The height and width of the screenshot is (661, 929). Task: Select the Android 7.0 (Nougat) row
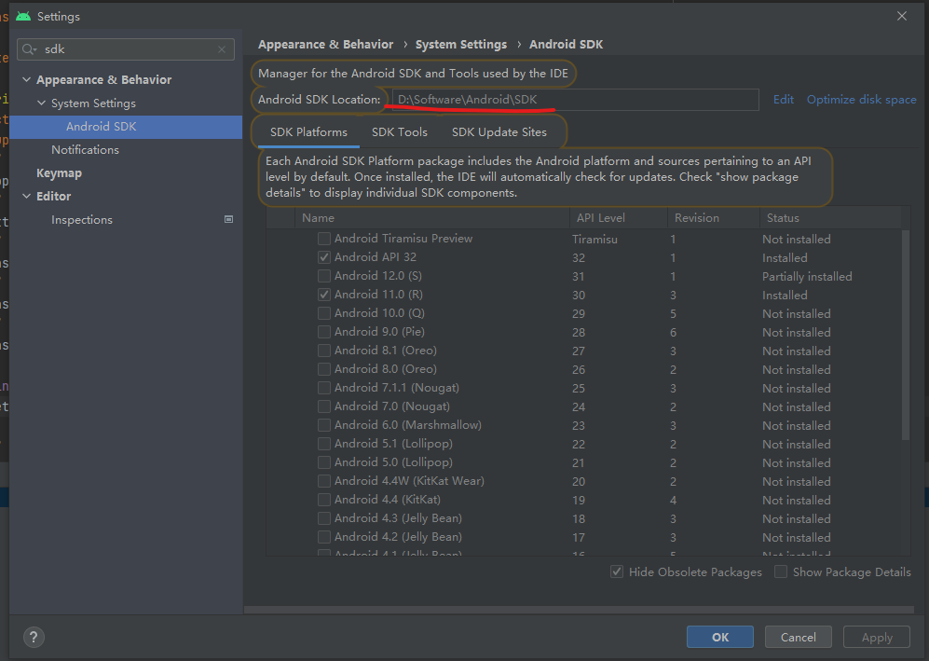[x=584, y=406]
